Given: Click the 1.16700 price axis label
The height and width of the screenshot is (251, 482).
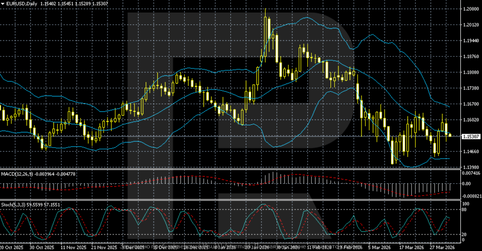Looking at the screenshot, I should [x=470, y=104].
